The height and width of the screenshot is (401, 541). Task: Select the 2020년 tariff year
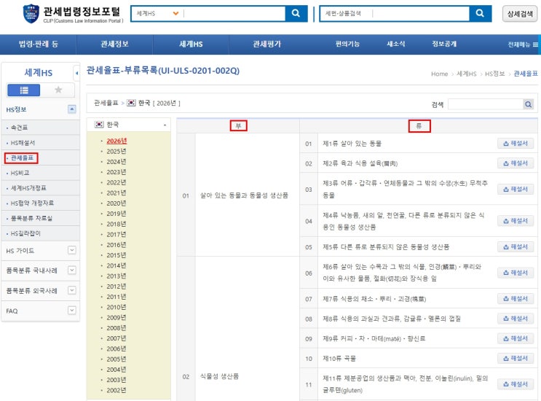click(117, 203)
